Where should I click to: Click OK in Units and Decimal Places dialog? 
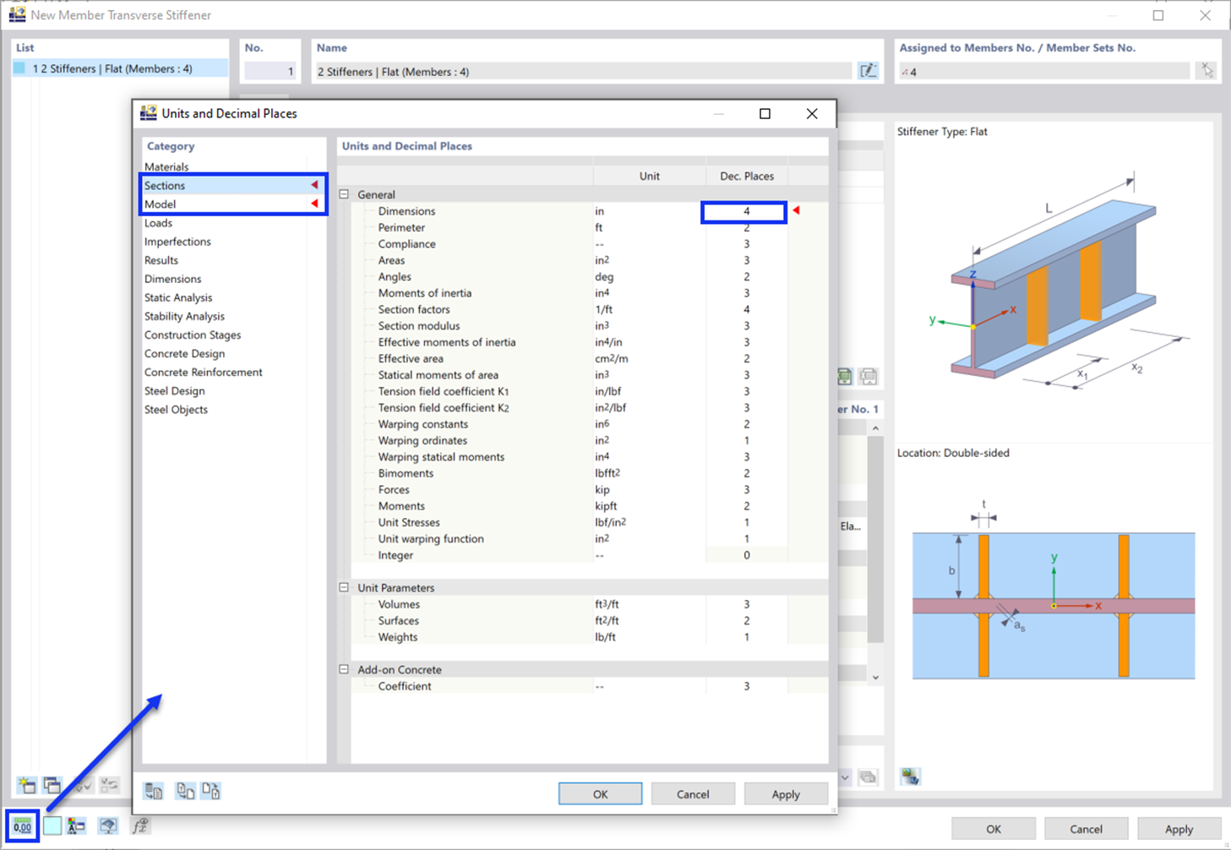click(x=600, y=793)
